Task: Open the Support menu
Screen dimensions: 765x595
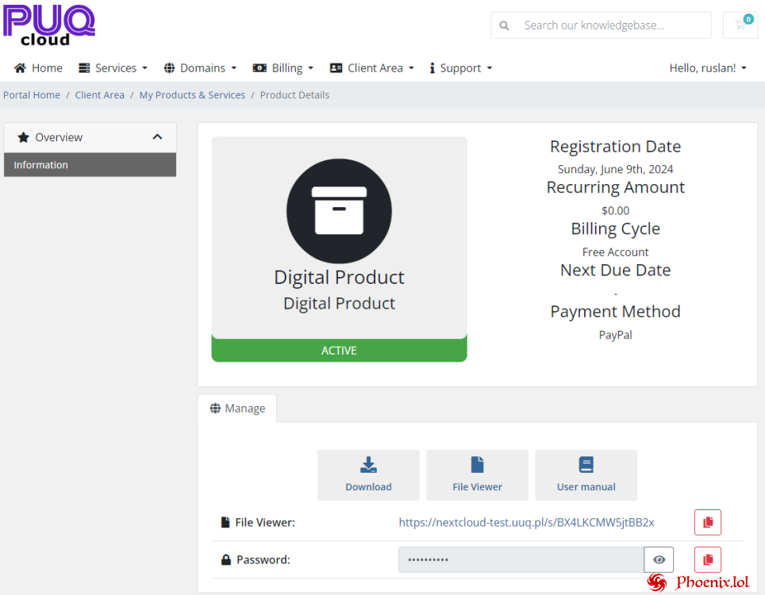Action: 460,67
